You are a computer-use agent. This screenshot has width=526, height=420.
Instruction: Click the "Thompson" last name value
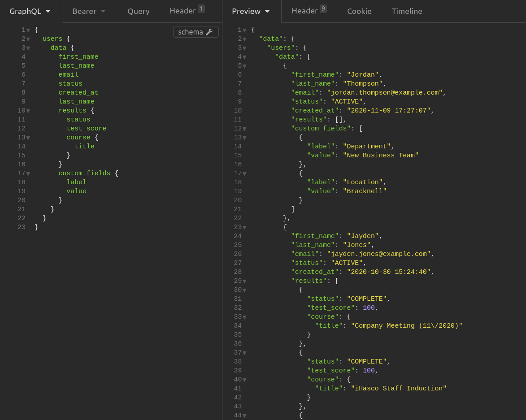[x=363, y=83]
